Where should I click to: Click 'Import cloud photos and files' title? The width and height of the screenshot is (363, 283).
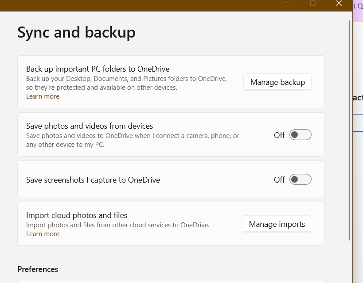77,215
